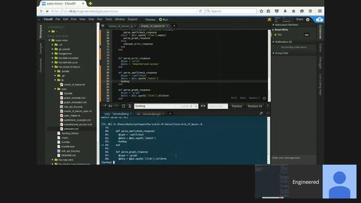Open a new browser tab with plus icon
This screenshot has width=361, height=203.
point(90,3)
